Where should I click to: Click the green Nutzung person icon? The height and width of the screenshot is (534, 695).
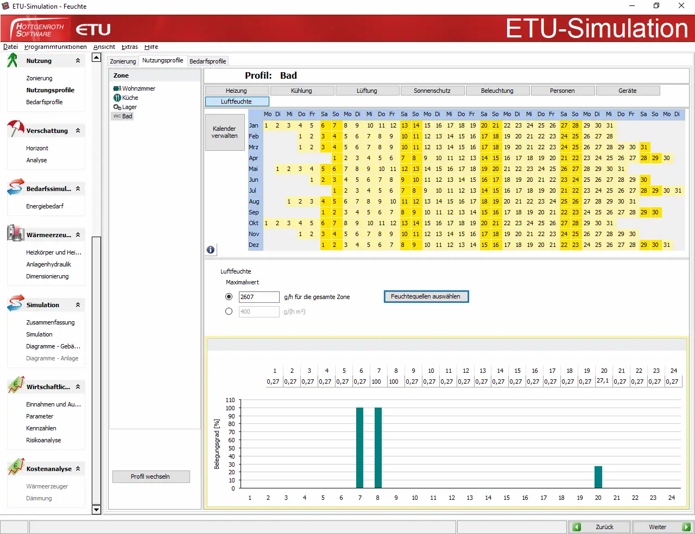(12, 61)
